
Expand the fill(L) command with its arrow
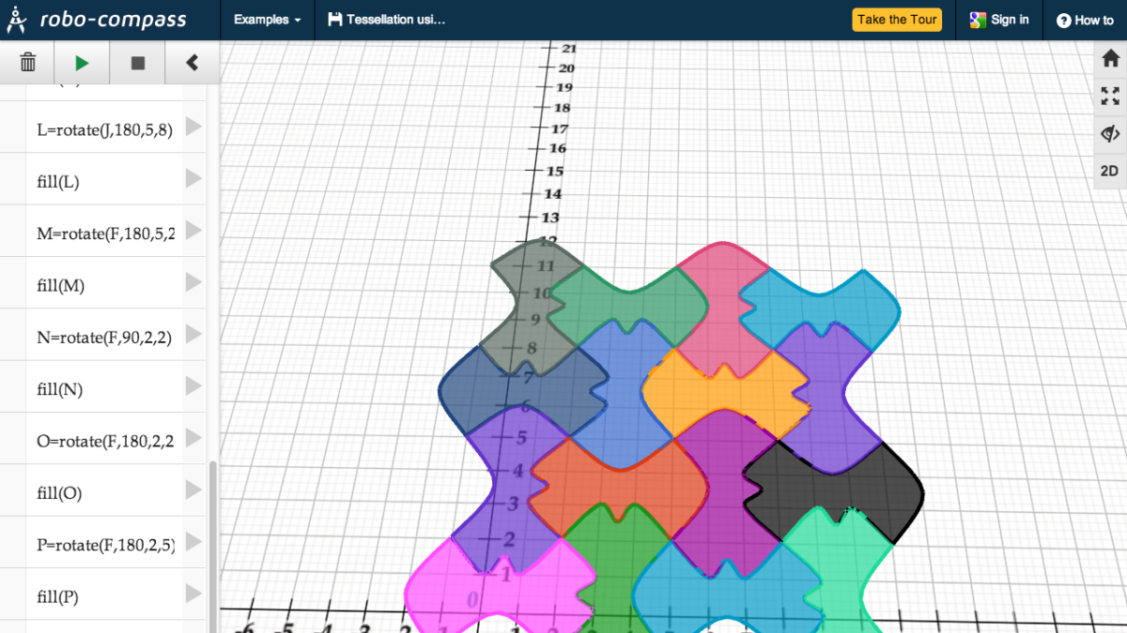192,181
